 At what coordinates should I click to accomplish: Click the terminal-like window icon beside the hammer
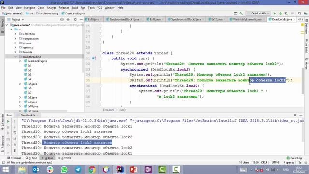[x=235, y=14]
